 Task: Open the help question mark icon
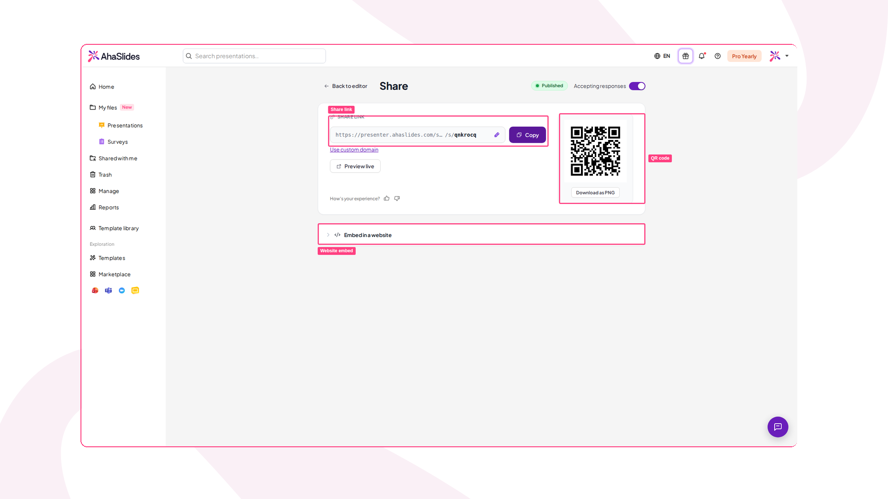(x=717, y=56)
